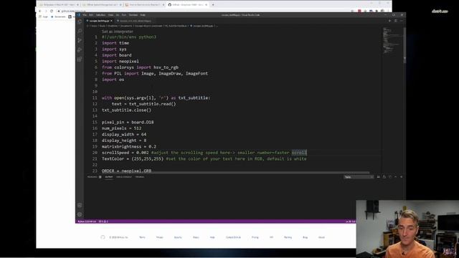459x258 pixels.
Task: Open the Privacy link in GitHub footer
Action: point(159,237)
